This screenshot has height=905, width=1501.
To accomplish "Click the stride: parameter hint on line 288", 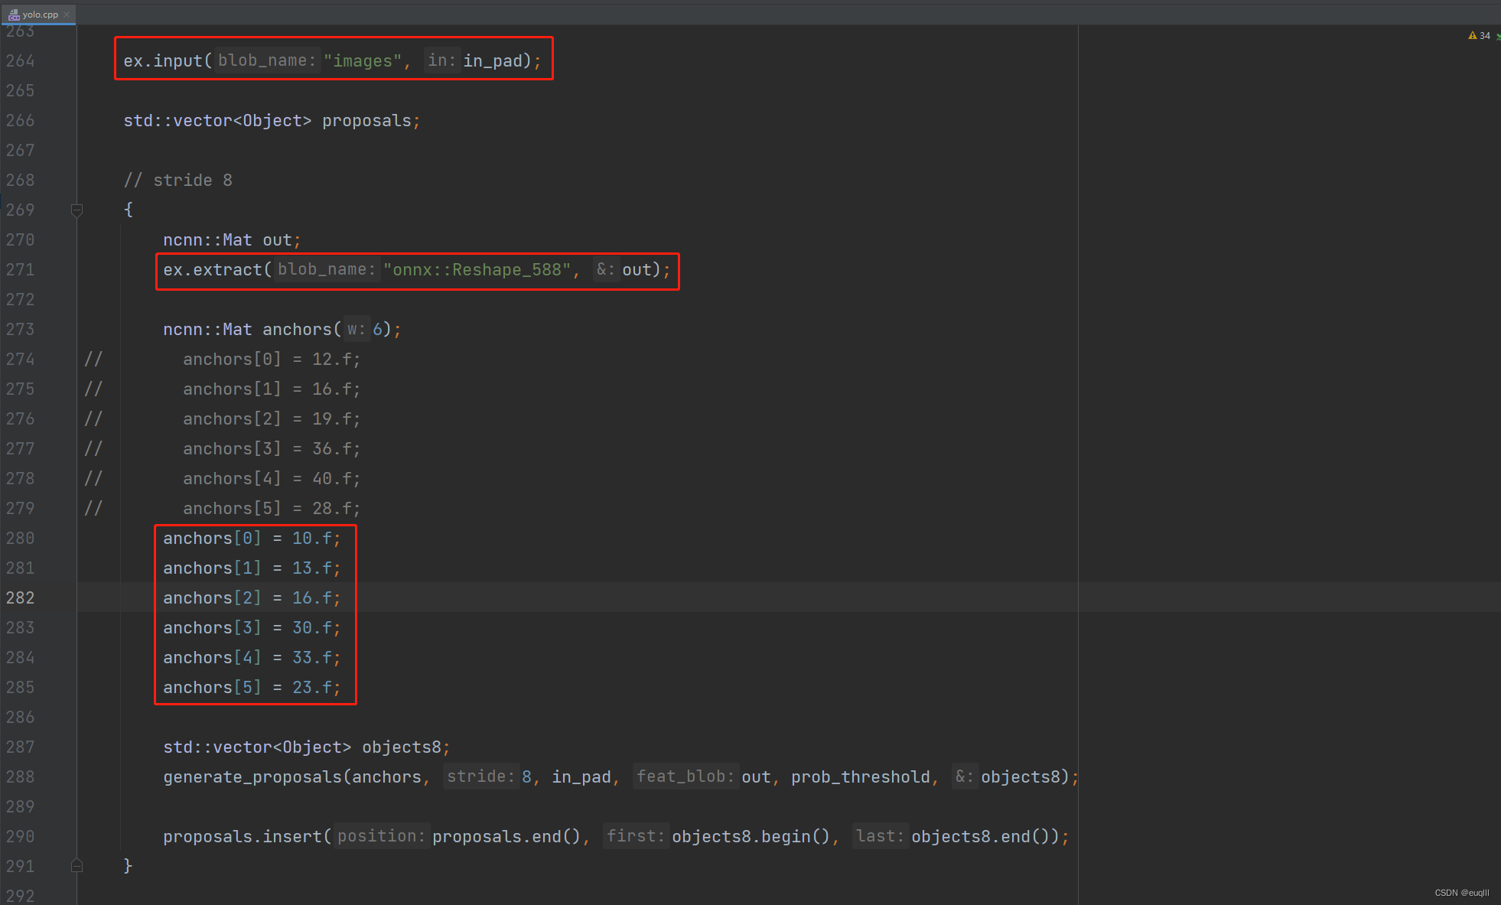I will pos(480,776).
